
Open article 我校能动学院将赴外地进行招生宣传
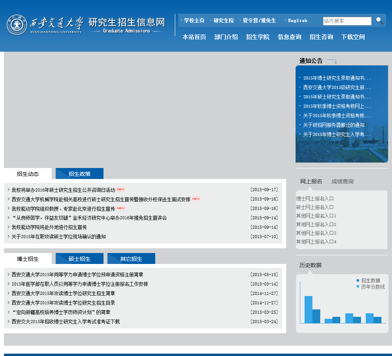[49, 227]
